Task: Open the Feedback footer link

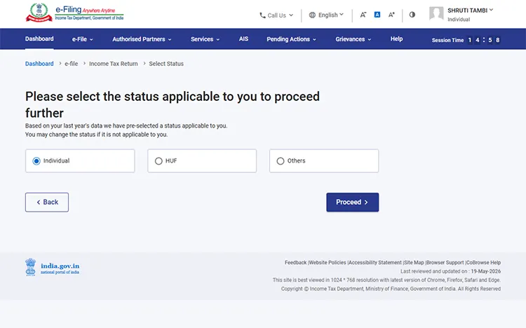Action: coord(295,263)
